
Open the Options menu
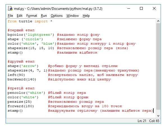(57, 16)
